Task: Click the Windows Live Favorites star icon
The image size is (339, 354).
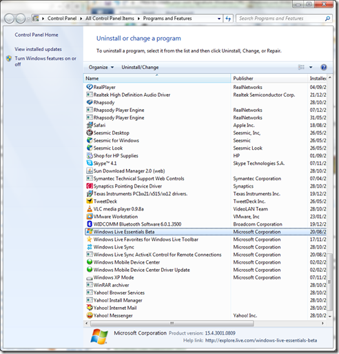Action: [x=90, y=239]
